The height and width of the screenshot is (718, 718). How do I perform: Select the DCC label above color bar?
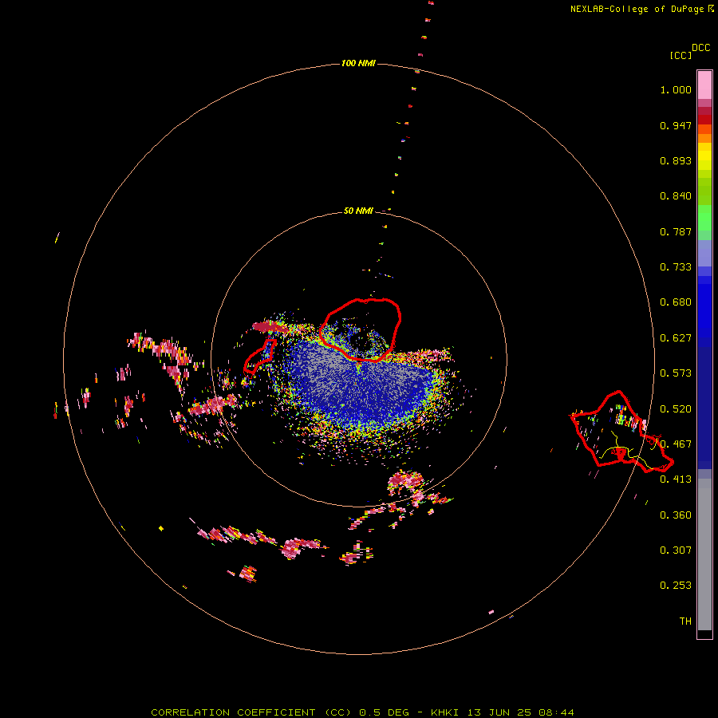click(701, 48)
